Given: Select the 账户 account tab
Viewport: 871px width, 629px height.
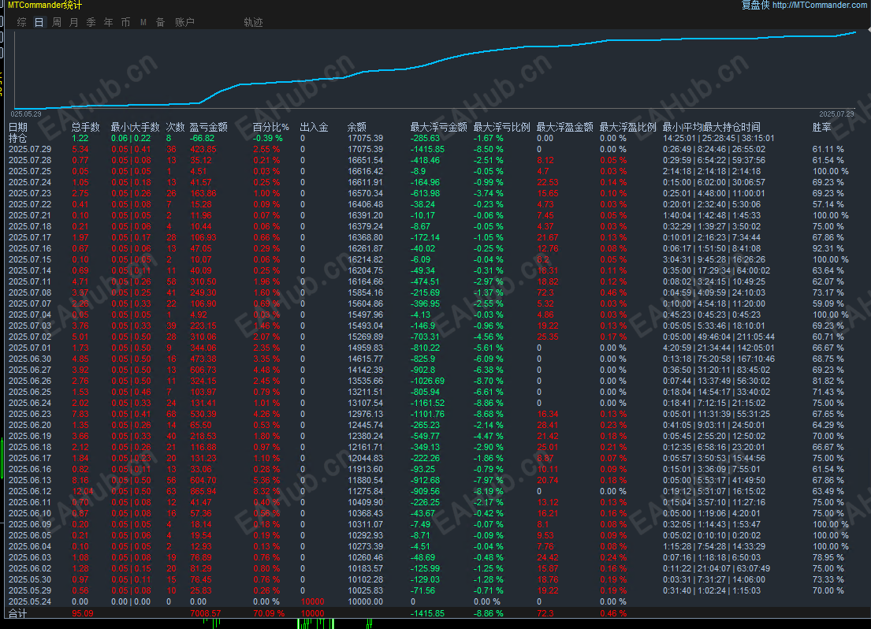Looking at the screenshot, I should (185, 22).
